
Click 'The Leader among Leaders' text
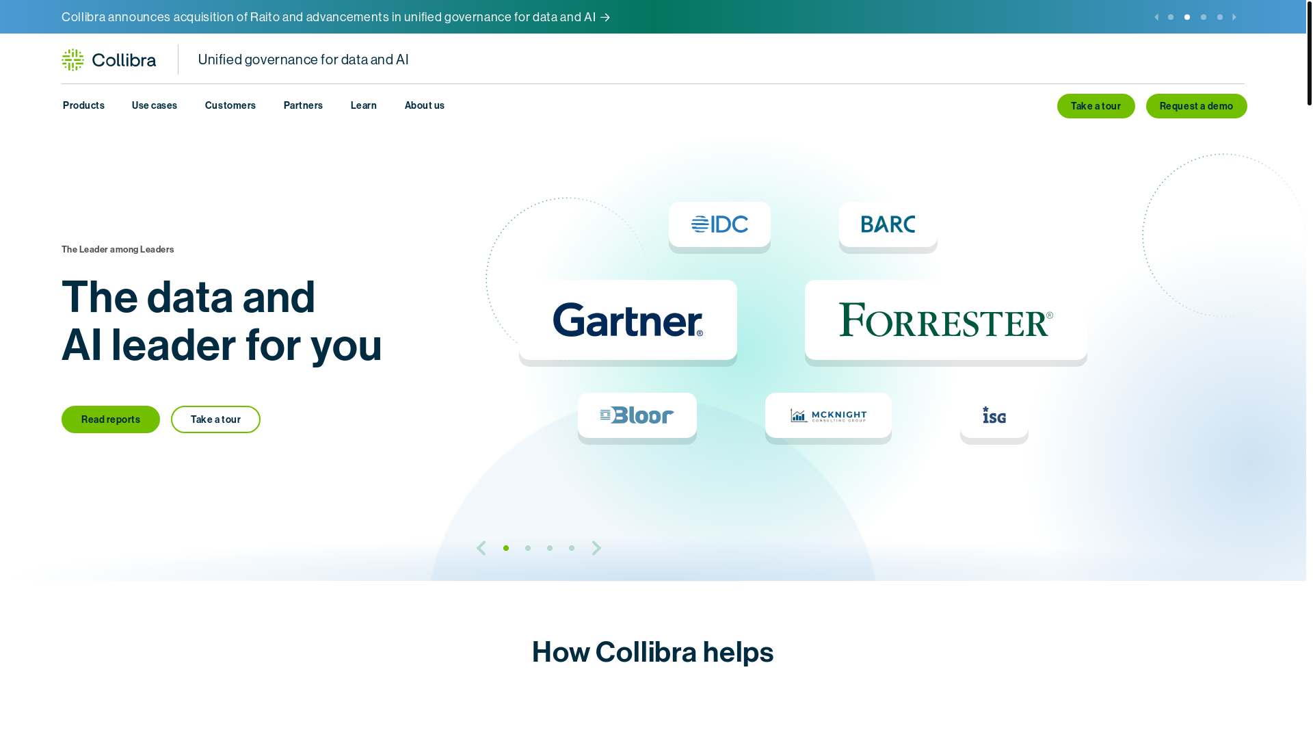[x=118, y=250]
